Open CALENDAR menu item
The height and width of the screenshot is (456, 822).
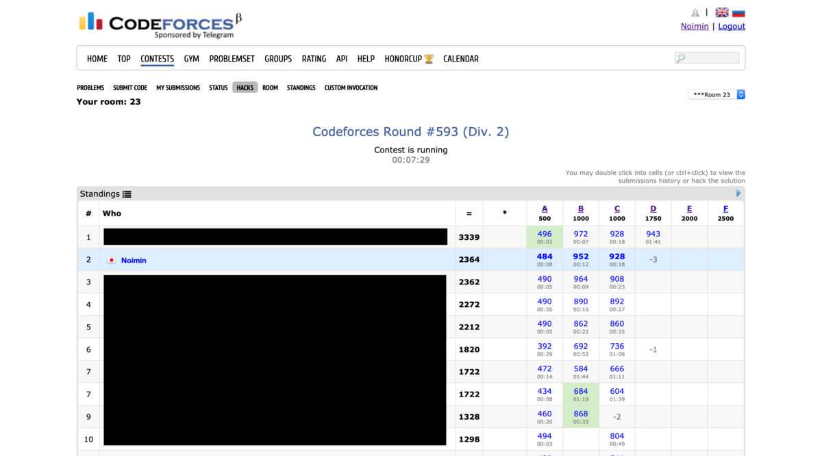coord(461,59)
